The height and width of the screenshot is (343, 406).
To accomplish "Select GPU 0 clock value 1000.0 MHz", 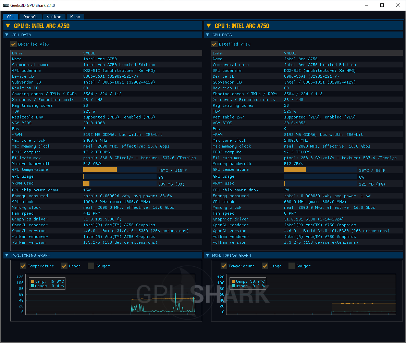I will point(116,202).
